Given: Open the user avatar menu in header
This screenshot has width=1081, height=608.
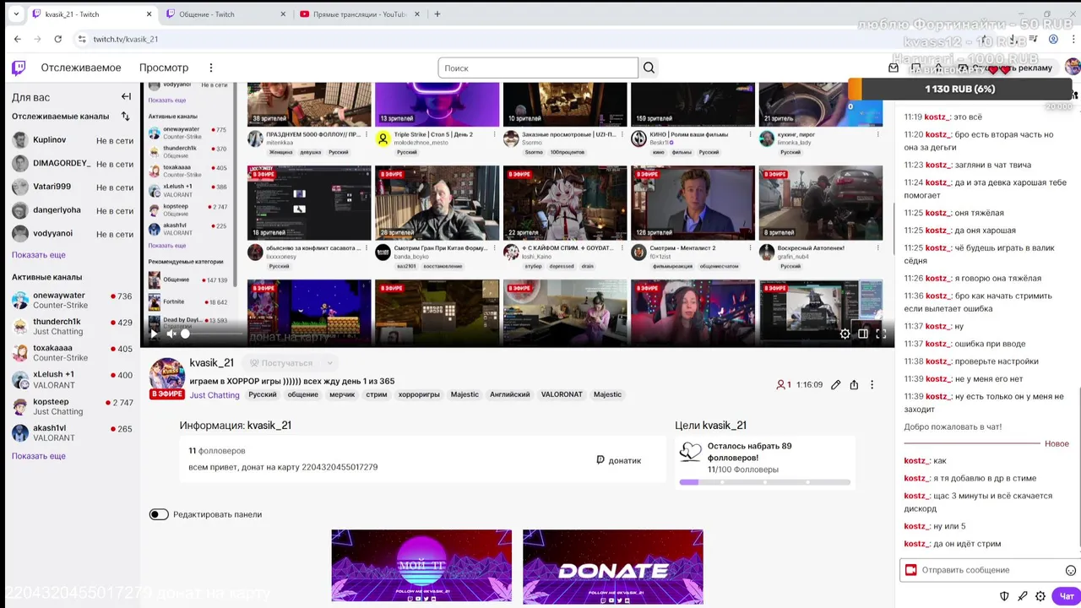Looking at the screenshot, I should pos(1072,68).
